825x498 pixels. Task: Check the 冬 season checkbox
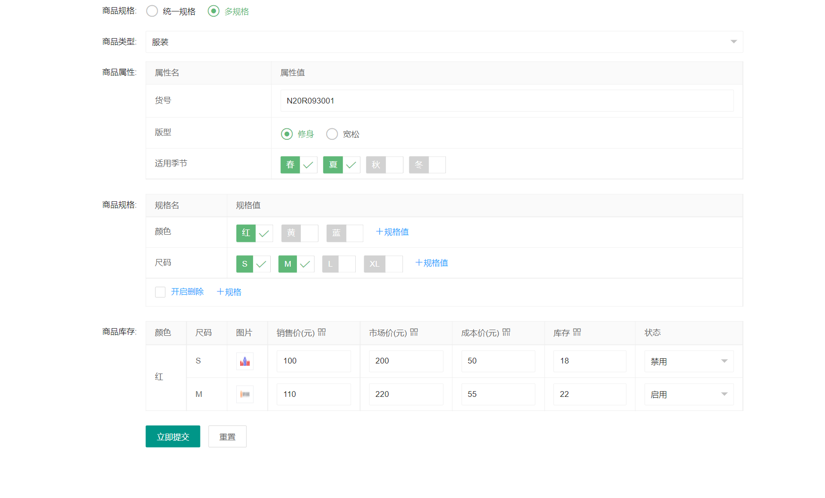click(427, 165)
